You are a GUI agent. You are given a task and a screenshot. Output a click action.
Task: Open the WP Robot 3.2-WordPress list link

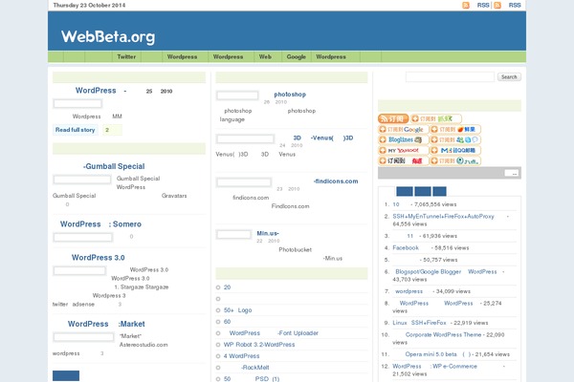[x=259, y=345]
